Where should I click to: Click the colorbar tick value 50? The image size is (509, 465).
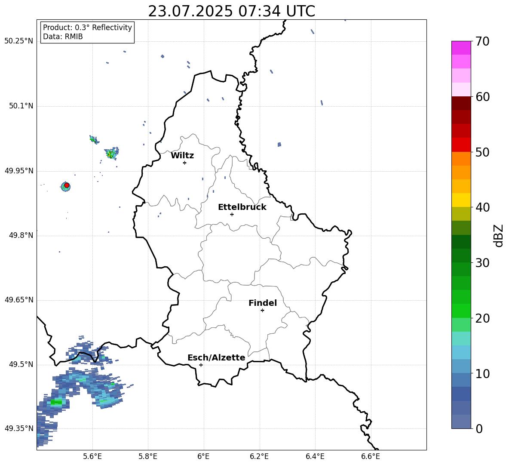point(482,152)
